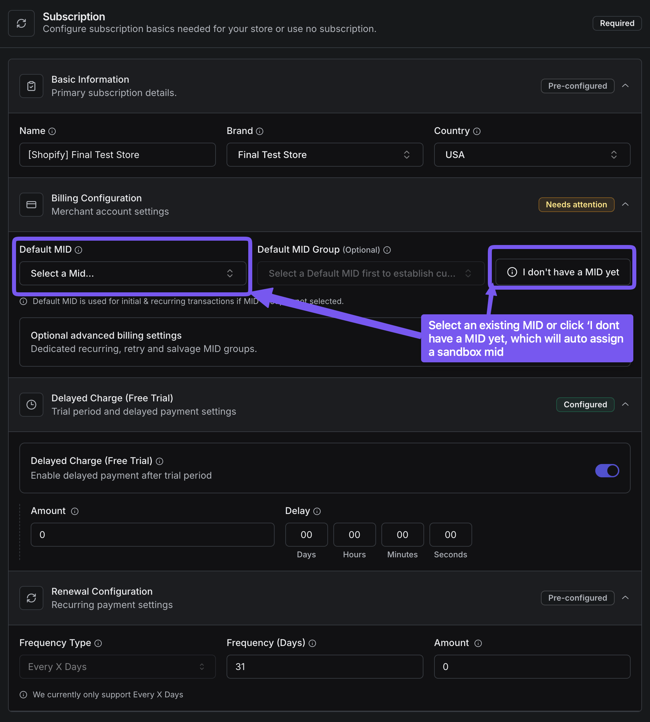Click the Frequency (Days) field showing 31

[325, 667]
